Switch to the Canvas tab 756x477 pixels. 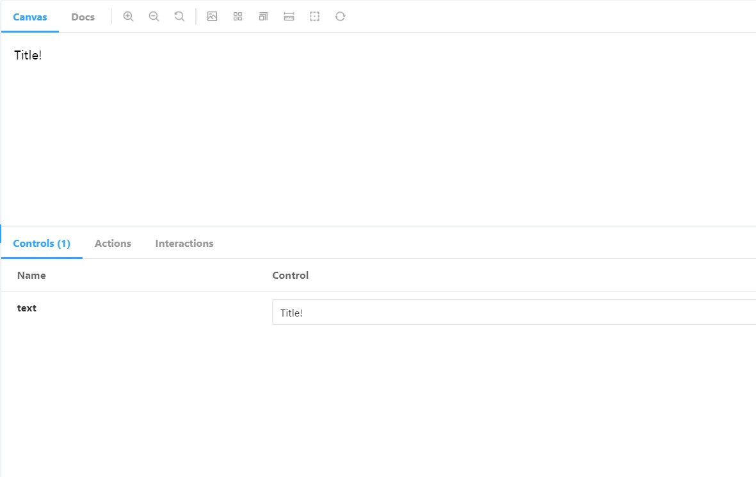[x=30, y=17]
